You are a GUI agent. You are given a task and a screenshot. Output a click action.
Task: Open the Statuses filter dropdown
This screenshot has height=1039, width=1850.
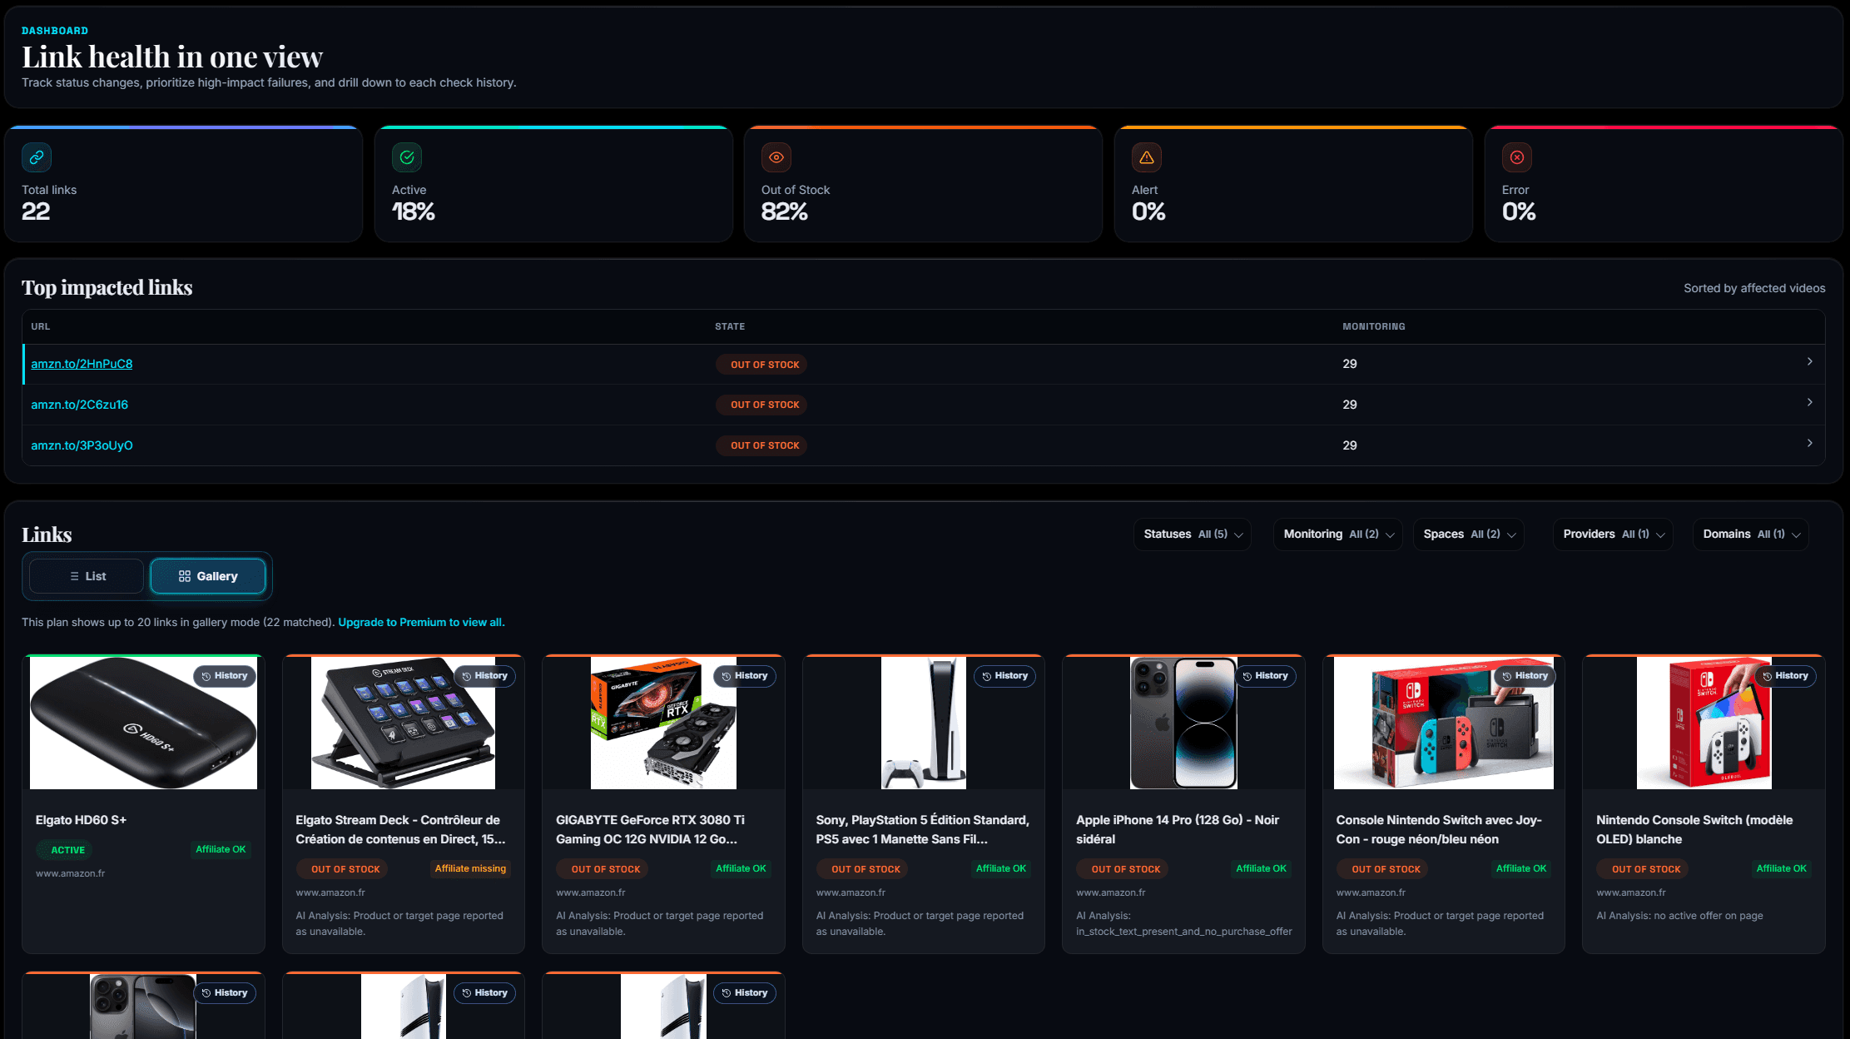[1192, 534]
